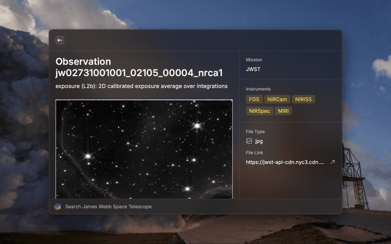The height and width of the screenshot is (244, 391).
Task: Click the File Type label
Action: click(255, 131)
